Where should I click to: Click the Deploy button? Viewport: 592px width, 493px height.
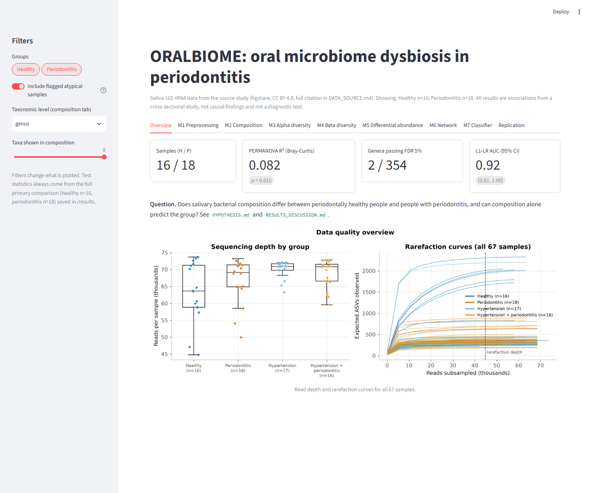561,12
